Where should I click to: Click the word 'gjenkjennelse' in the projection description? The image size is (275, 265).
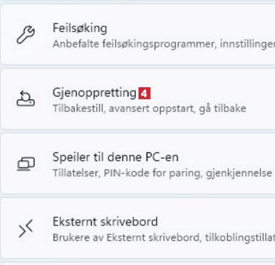click(239, 173)
